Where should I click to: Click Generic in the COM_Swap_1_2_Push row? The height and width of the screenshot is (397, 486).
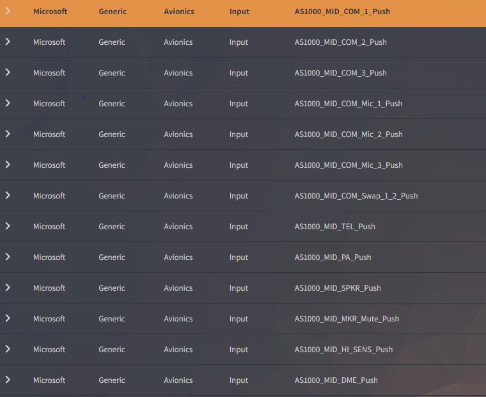[112, 196]
